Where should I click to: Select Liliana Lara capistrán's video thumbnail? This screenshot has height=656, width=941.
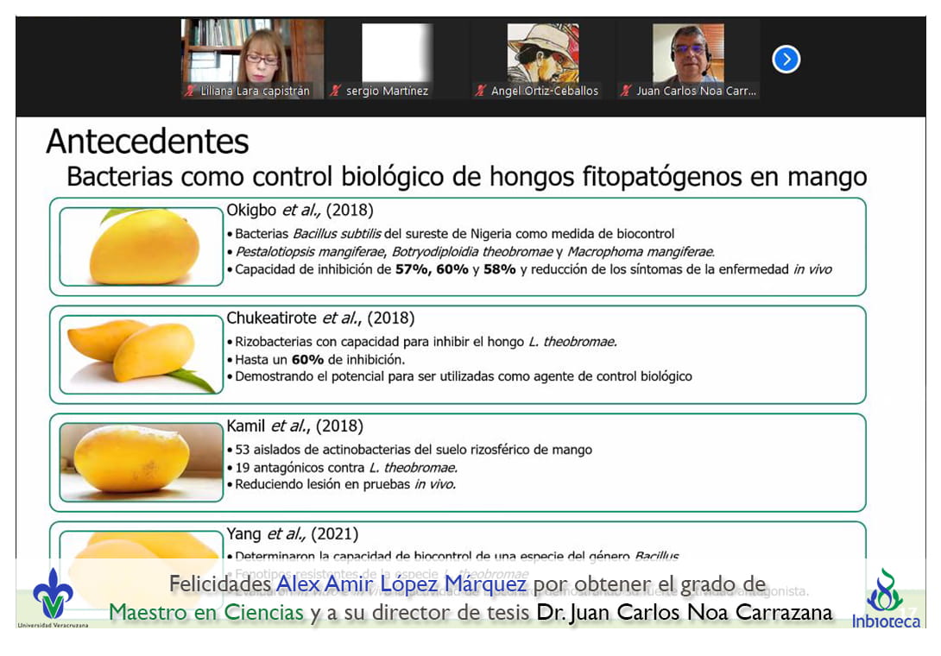252,52
